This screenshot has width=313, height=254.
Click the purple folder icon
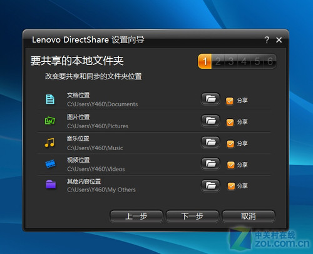pyautogui.click(x=51, y=185)
